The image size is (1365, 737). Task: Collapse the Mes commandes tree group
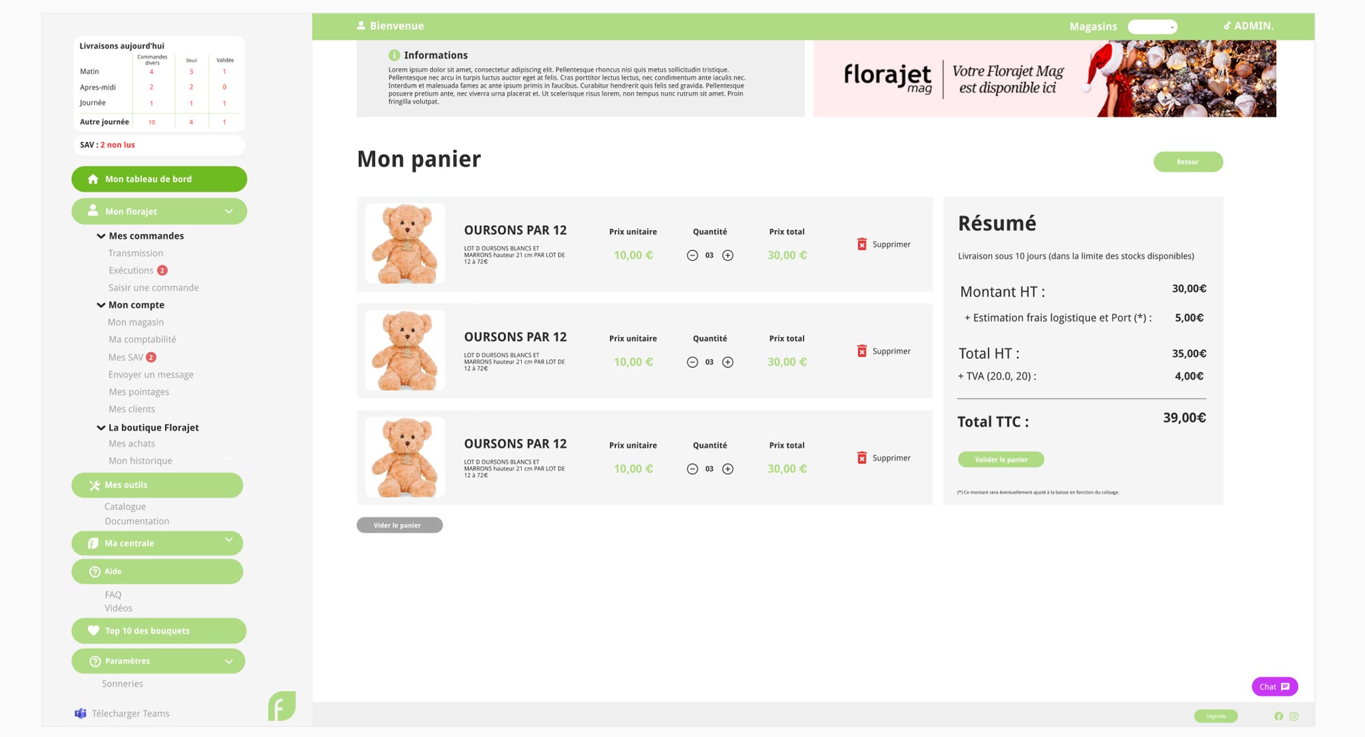tap(101, 236)
